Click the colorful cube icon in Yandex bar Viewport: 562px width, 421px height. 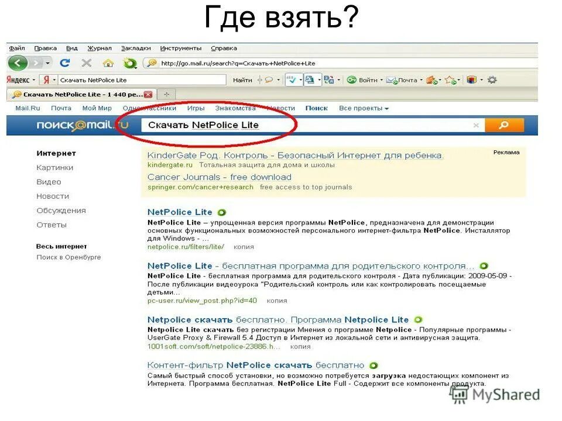[472, 80]
